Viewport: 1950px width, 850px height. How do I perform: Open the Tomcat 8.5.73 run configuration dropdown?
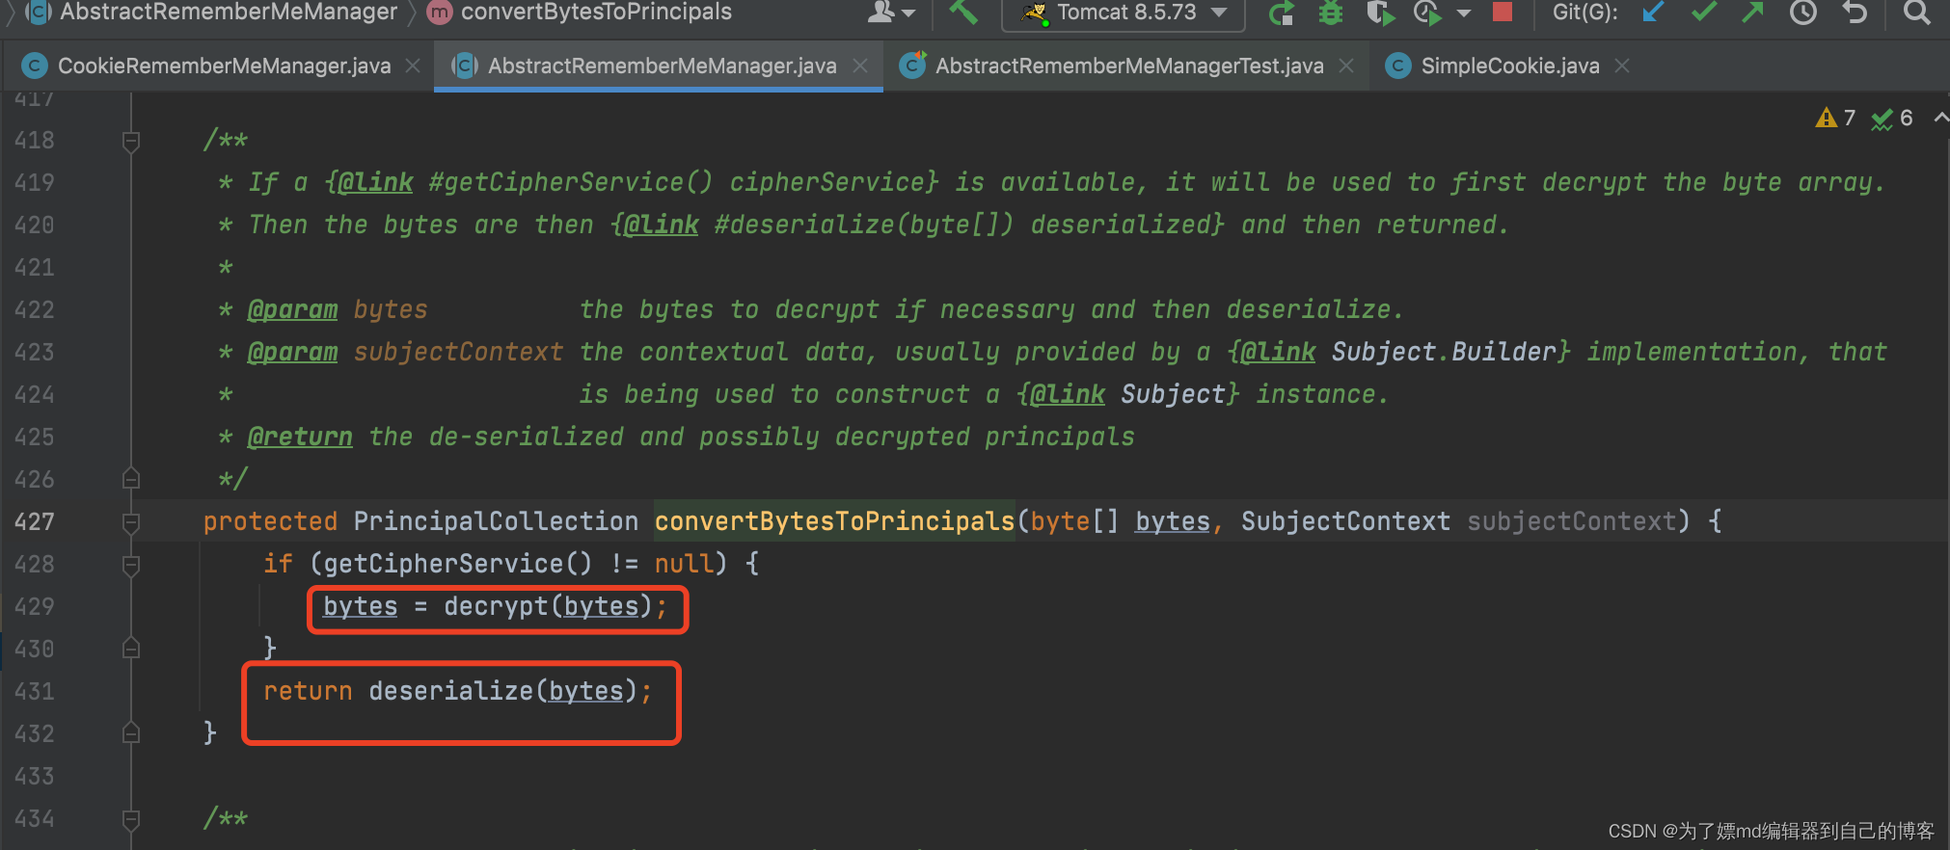(x=1124, y=13)
